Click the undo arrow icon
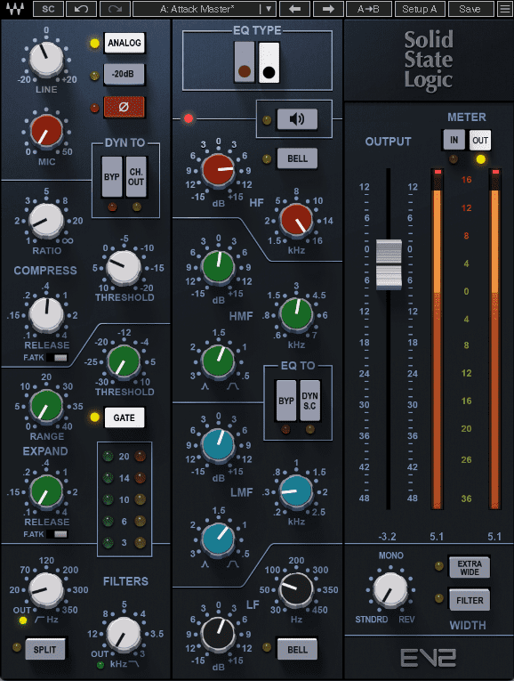The height and width of the screenshot is (681, 514). pyautogui.click(x=81, y=9)
